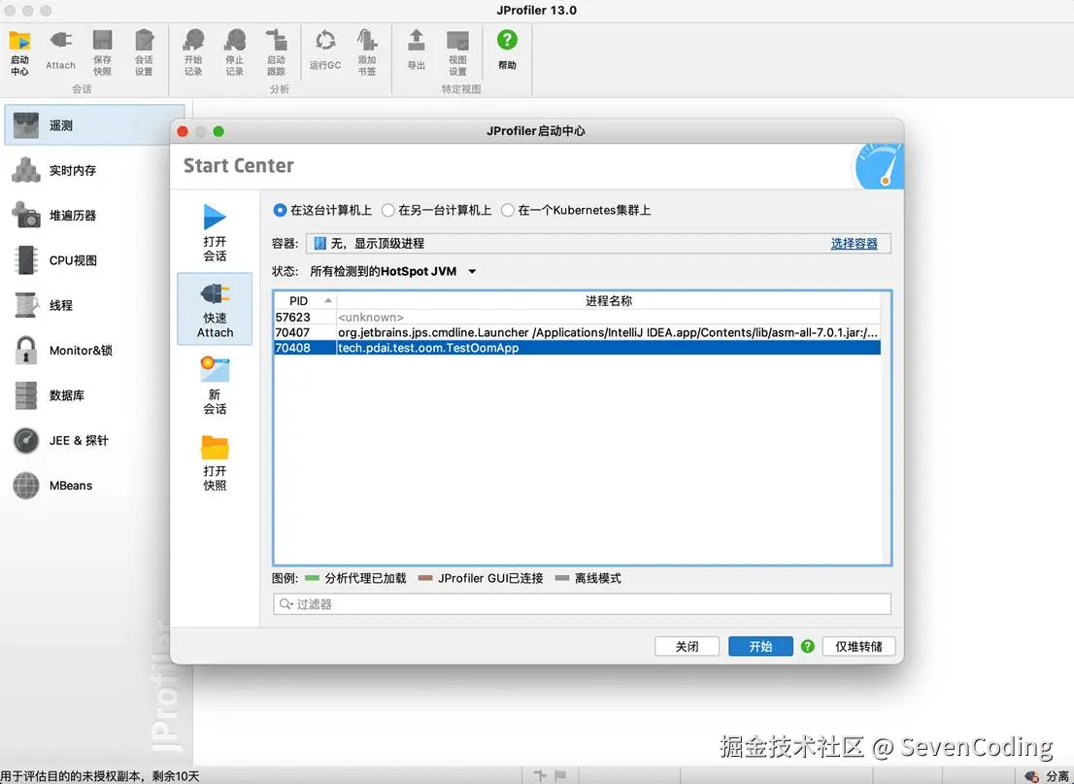Select the PID 57623 unknown process row
The height and width of the screenshot is (784, 1074).
tap(578, 318)
